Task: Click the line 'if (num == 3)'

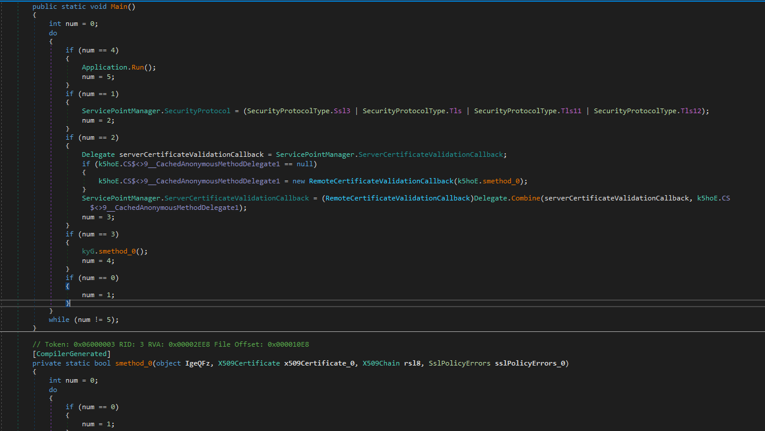Action: [92, 234]
